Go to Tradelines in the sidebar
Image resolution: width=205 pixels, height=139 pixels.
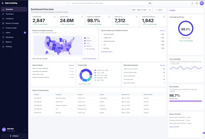tap(14, 19)
